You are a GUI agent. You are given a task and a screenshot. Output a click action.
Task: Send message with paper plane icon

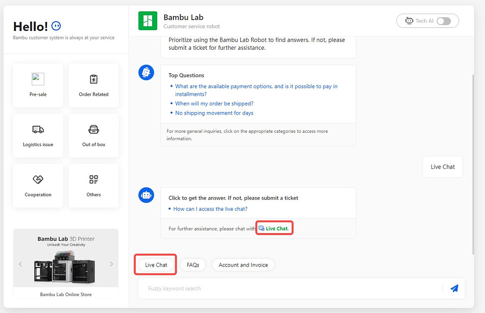(x=454, y=288)
